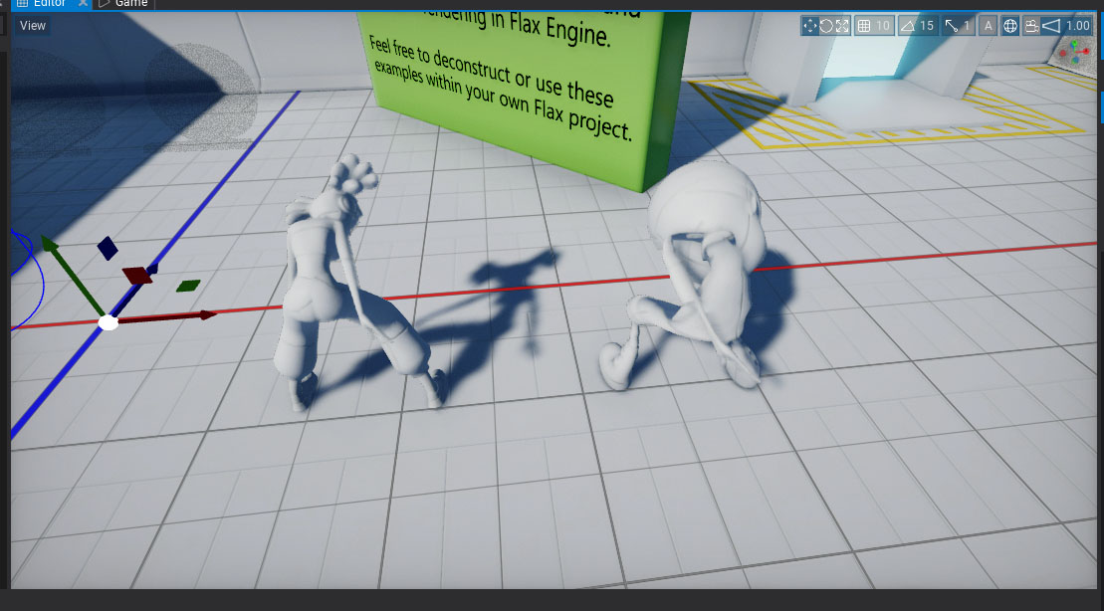Click the white gizmo center handle
Image resolution: width=1104 pixels, height=611 pixels.
coord(109,322)
